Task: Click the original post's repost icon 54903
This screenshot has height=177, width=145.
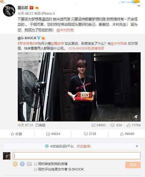Action: [99, 125]
